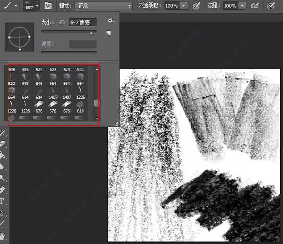Select the Type tool in toolbox

pos(2,201)
